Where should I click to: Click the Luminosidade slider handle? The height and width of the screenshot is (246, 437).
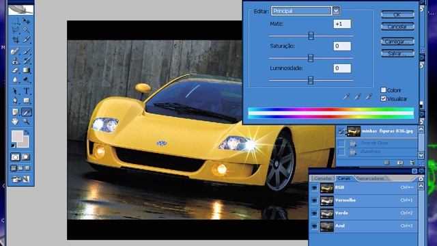[x=311, y=81]
